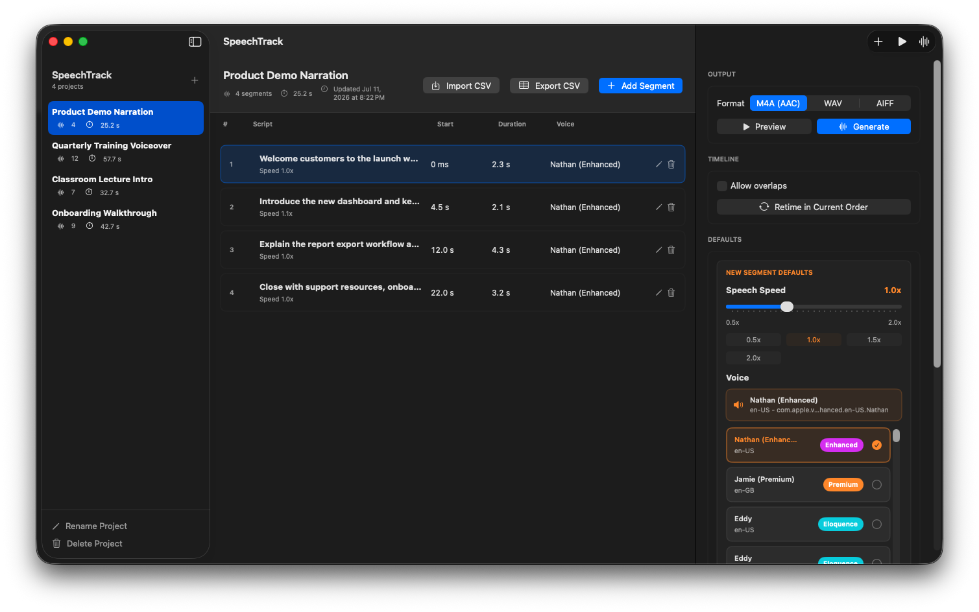979x612 pixels.
Task: Click Export CSV button
Action: [x=549, y=86]
